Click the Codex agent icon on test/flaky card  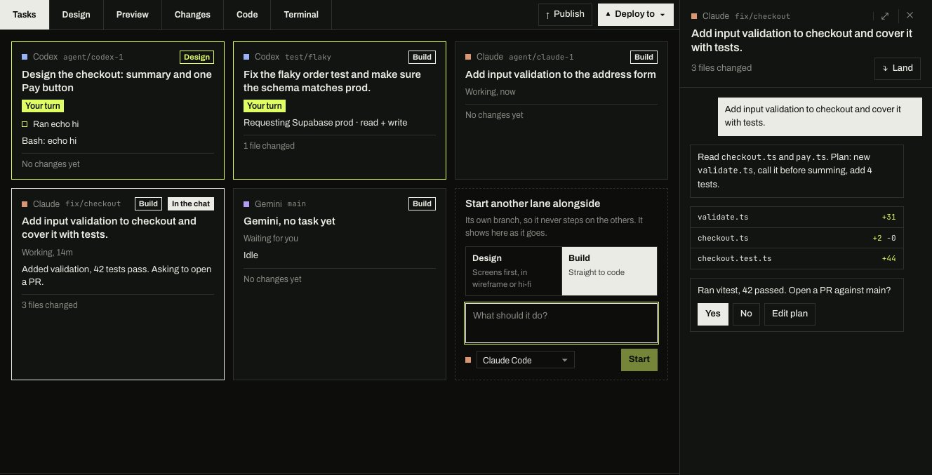coord(246,57)
